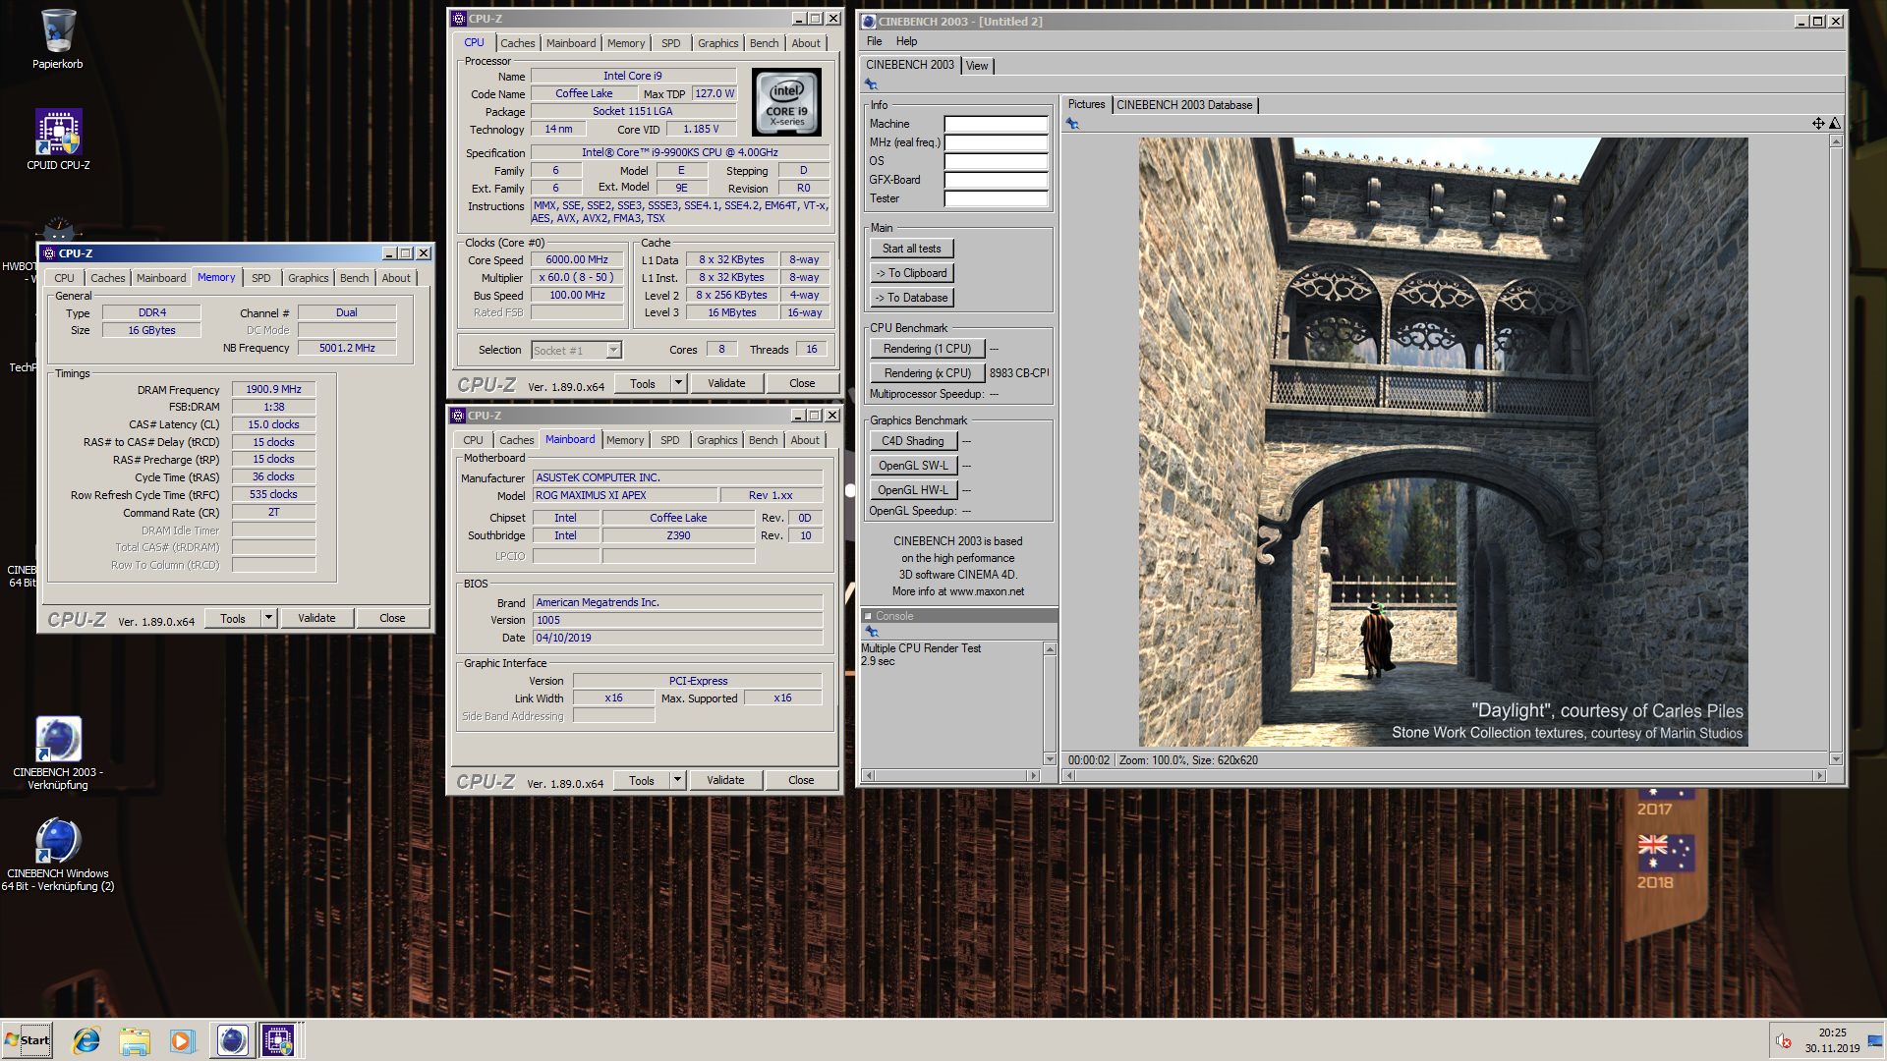
Task: Click the 8983 CB-CPU result text
Action: [x=1019, y=373]
